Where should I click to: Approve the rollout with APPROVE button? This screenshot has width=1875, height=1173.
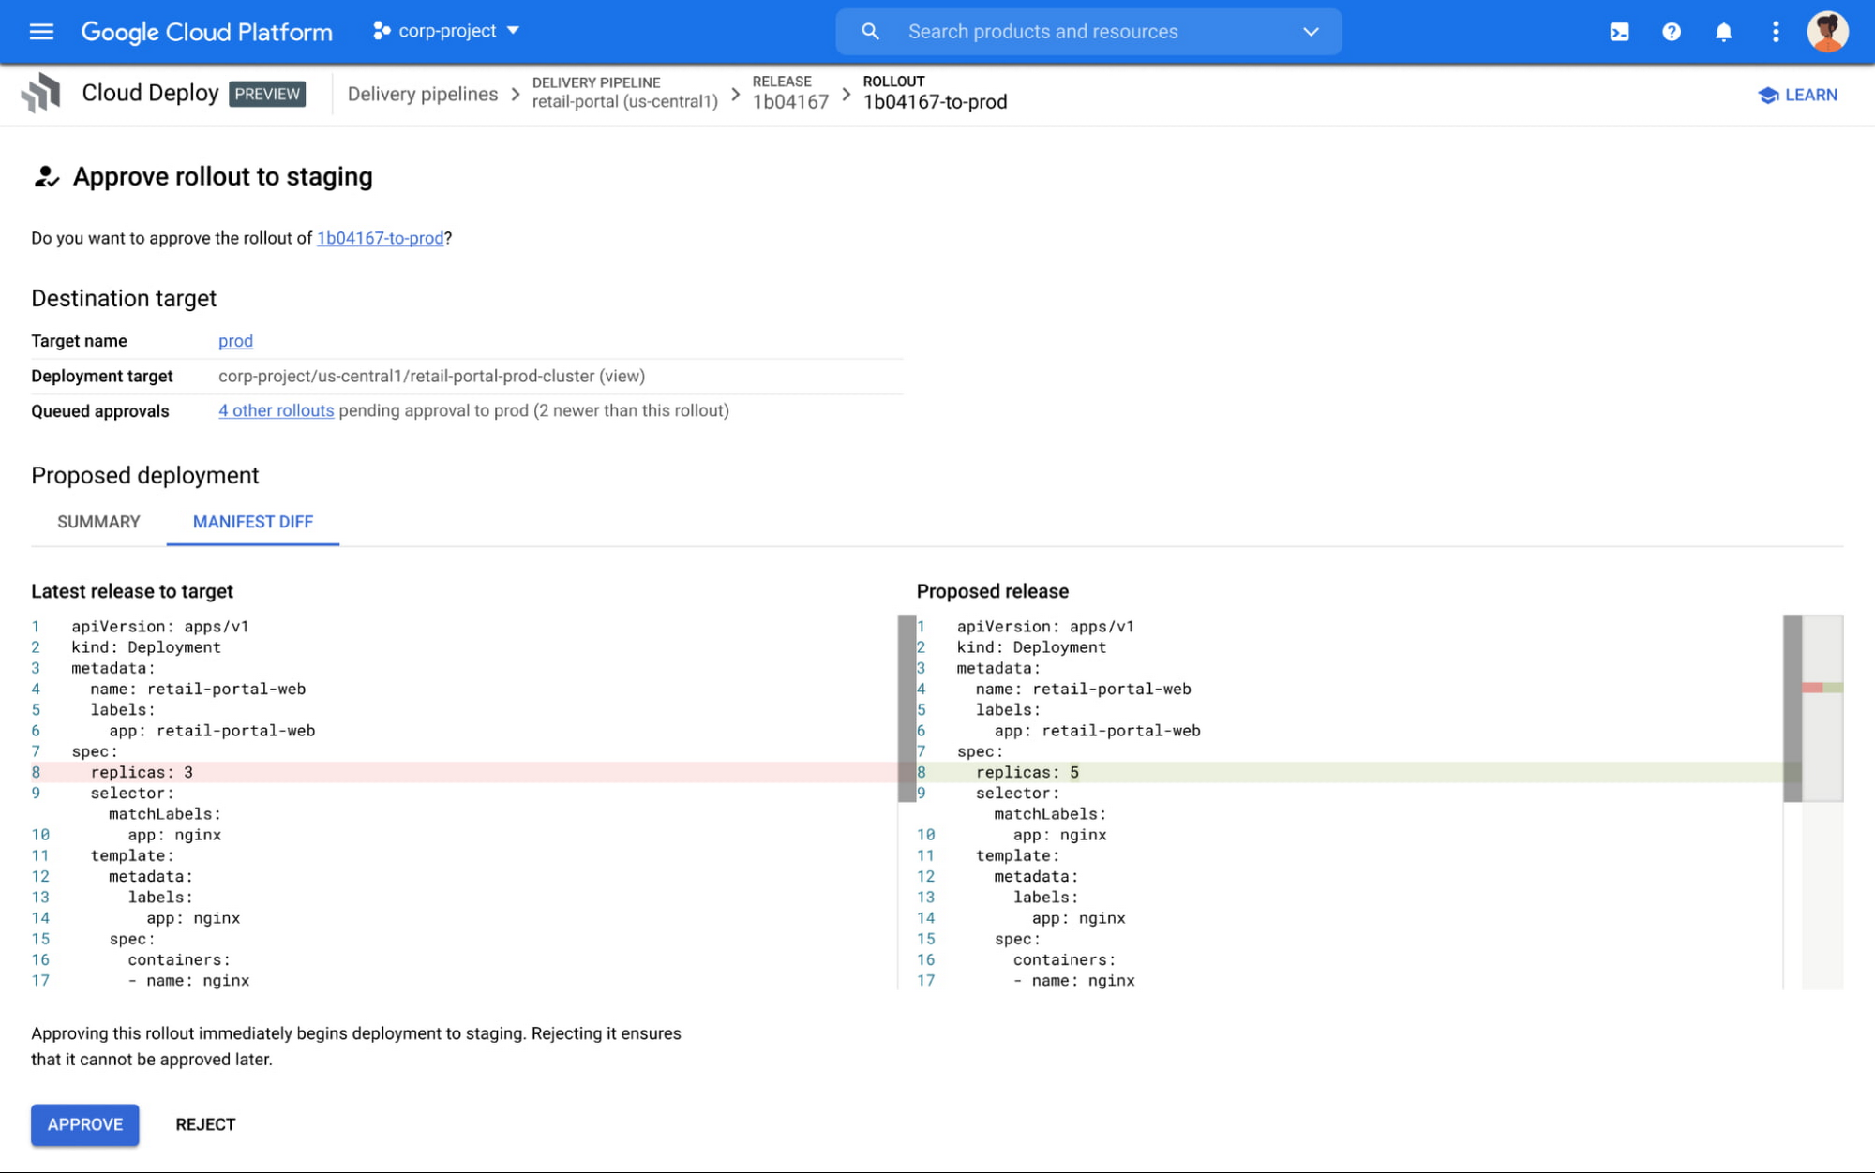[85, 1124]
